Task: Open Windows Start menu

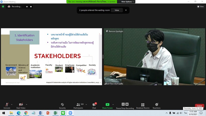Action: [4, 113]
